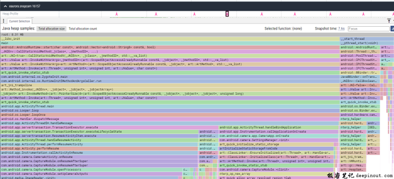Select android.app.Activity.performResume frame

pyautogui.click(x=99, y=149)
